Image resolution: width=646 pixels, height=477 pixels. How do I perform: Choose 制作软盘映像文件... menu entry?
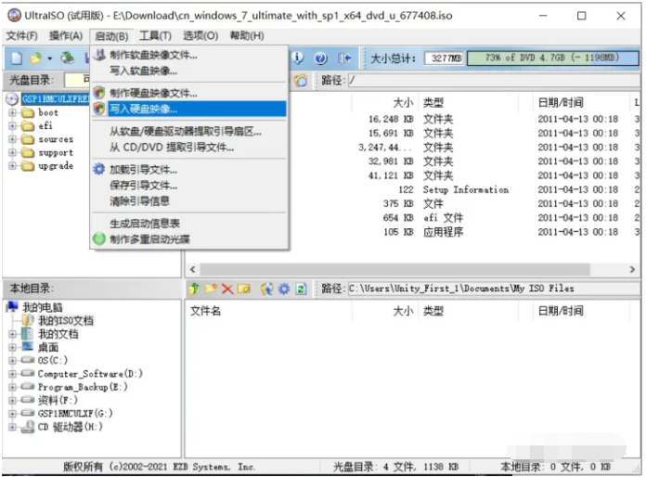189,55
